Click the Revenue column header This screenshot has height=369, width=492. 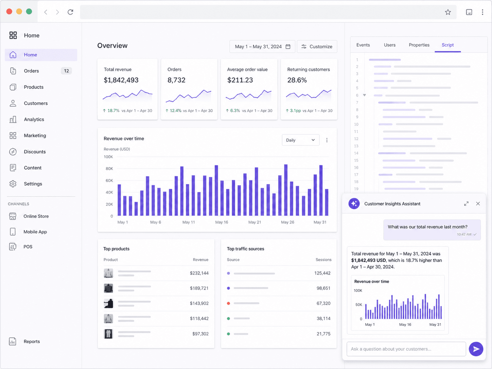[x=200, y=260]
